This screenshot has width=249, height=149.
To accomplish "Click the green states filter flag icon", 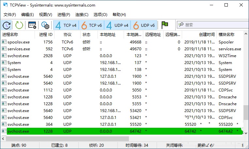I will point(165,25).
